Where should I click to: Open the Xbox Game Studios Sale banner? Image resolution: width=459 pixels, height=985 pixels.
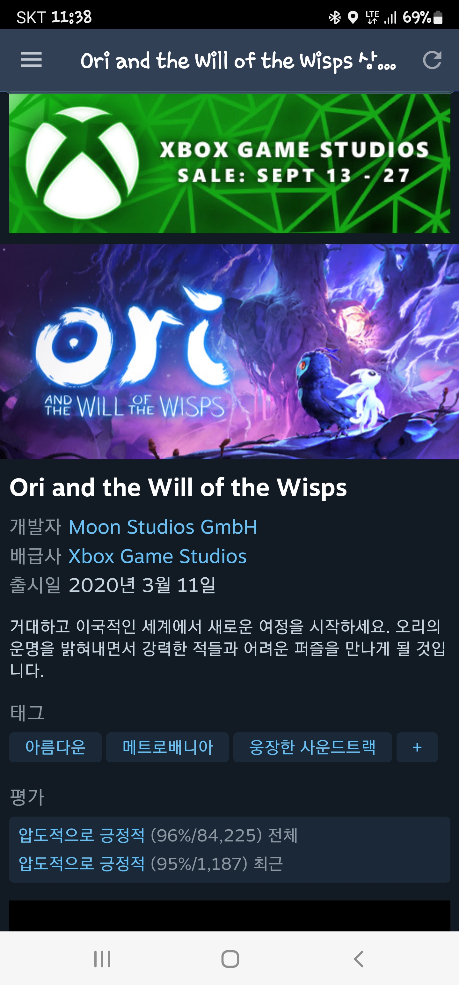tap(230, 163)
